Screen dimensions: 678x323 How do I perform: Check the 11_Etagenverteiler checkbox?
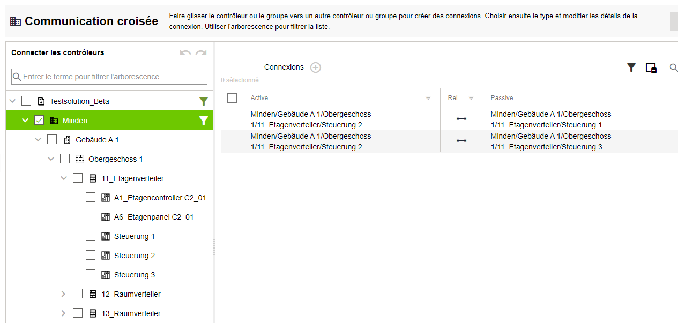[78, 178]
